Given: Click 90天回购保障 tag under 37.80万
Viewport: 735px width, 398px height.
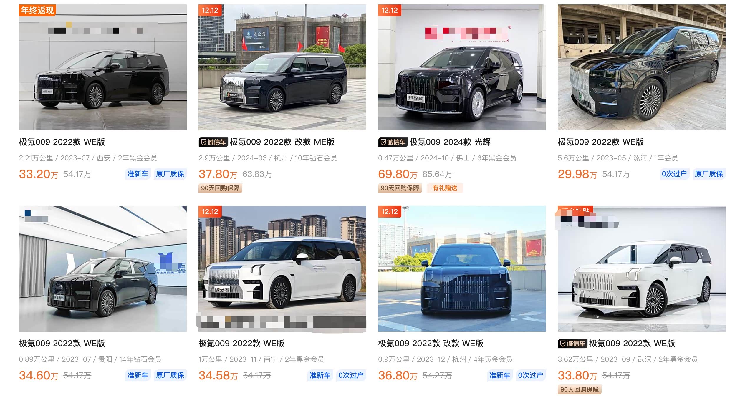Looking at the screenshot, I should click(220, 188).
